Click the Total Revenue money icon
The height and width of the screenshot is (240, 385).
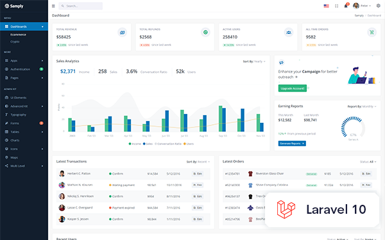pyautogui.click(x=123, y=33)
